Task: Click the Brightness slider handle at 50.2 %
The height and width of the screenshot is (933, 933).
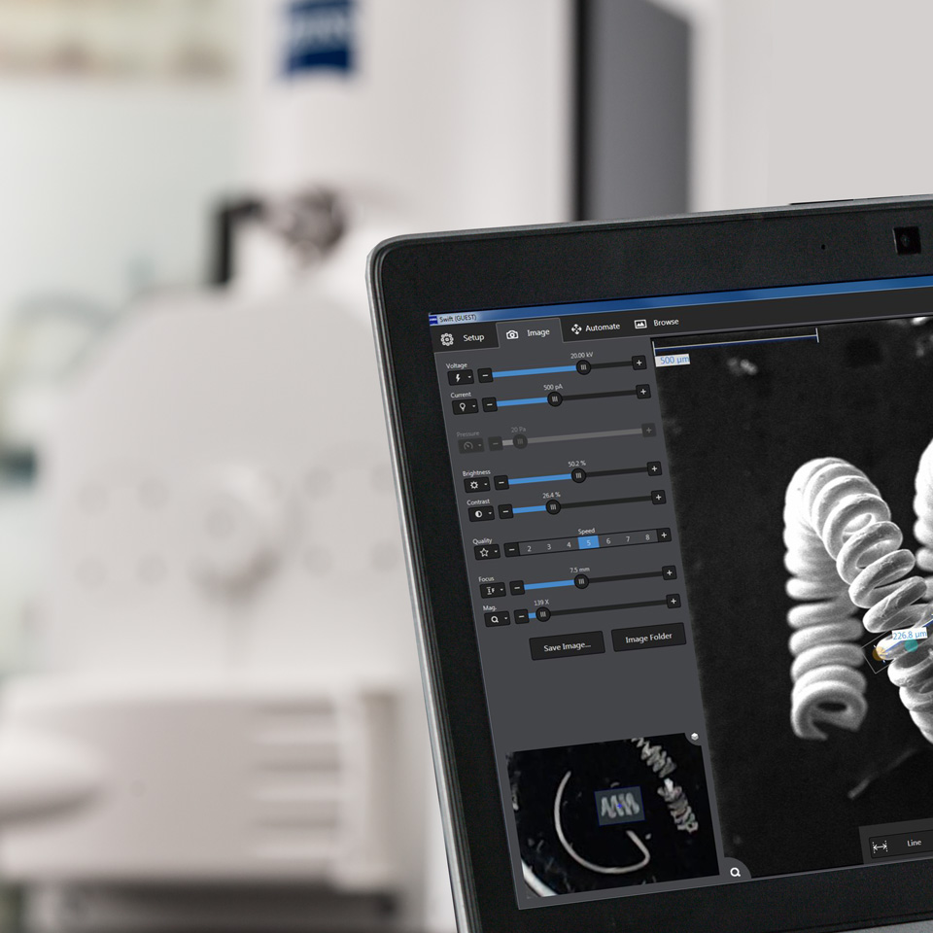Action: pyautogui.click(x=577, y=476)
